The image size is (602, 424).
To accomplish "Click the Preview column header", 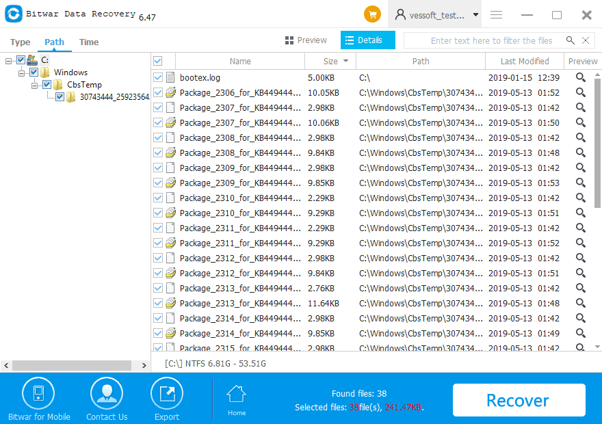I will click(x=582, y=61).
